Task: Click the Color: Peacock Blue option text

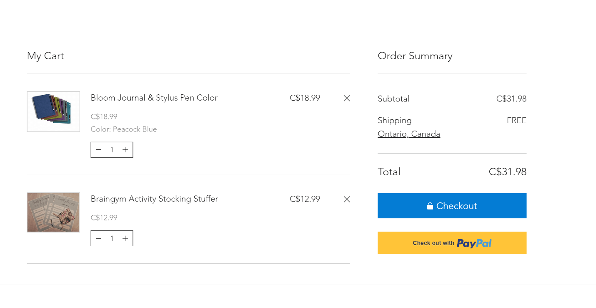Action: pos(124,129)
